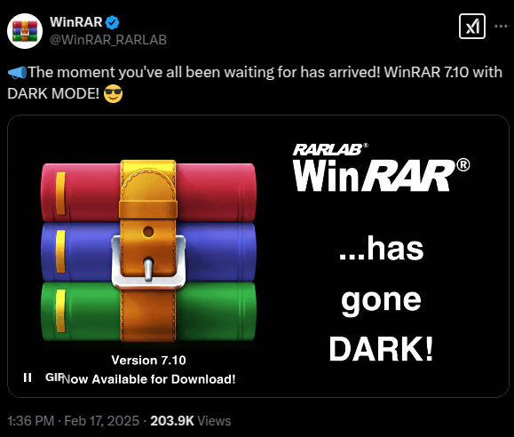Click the Feb 17, 2025 date
Screen dimensions: 514x437
click(101, 421)
